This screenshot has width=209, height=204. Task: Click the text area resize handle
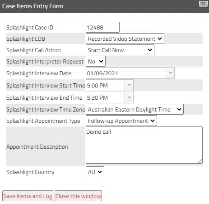[x=200, y=161]
